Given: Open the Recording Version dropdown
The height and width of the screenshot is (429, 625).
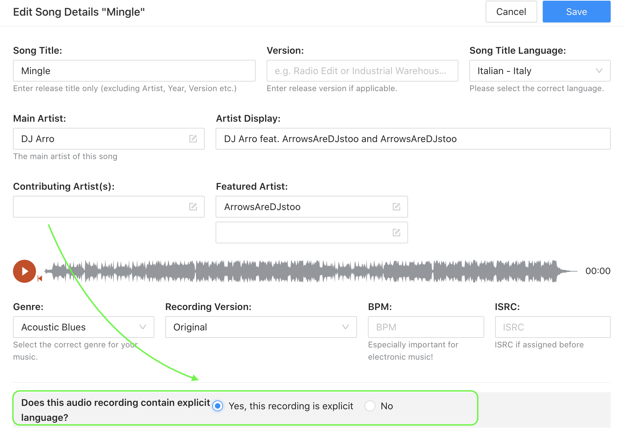Looking at the screenshot, I should tap(261, 327).
